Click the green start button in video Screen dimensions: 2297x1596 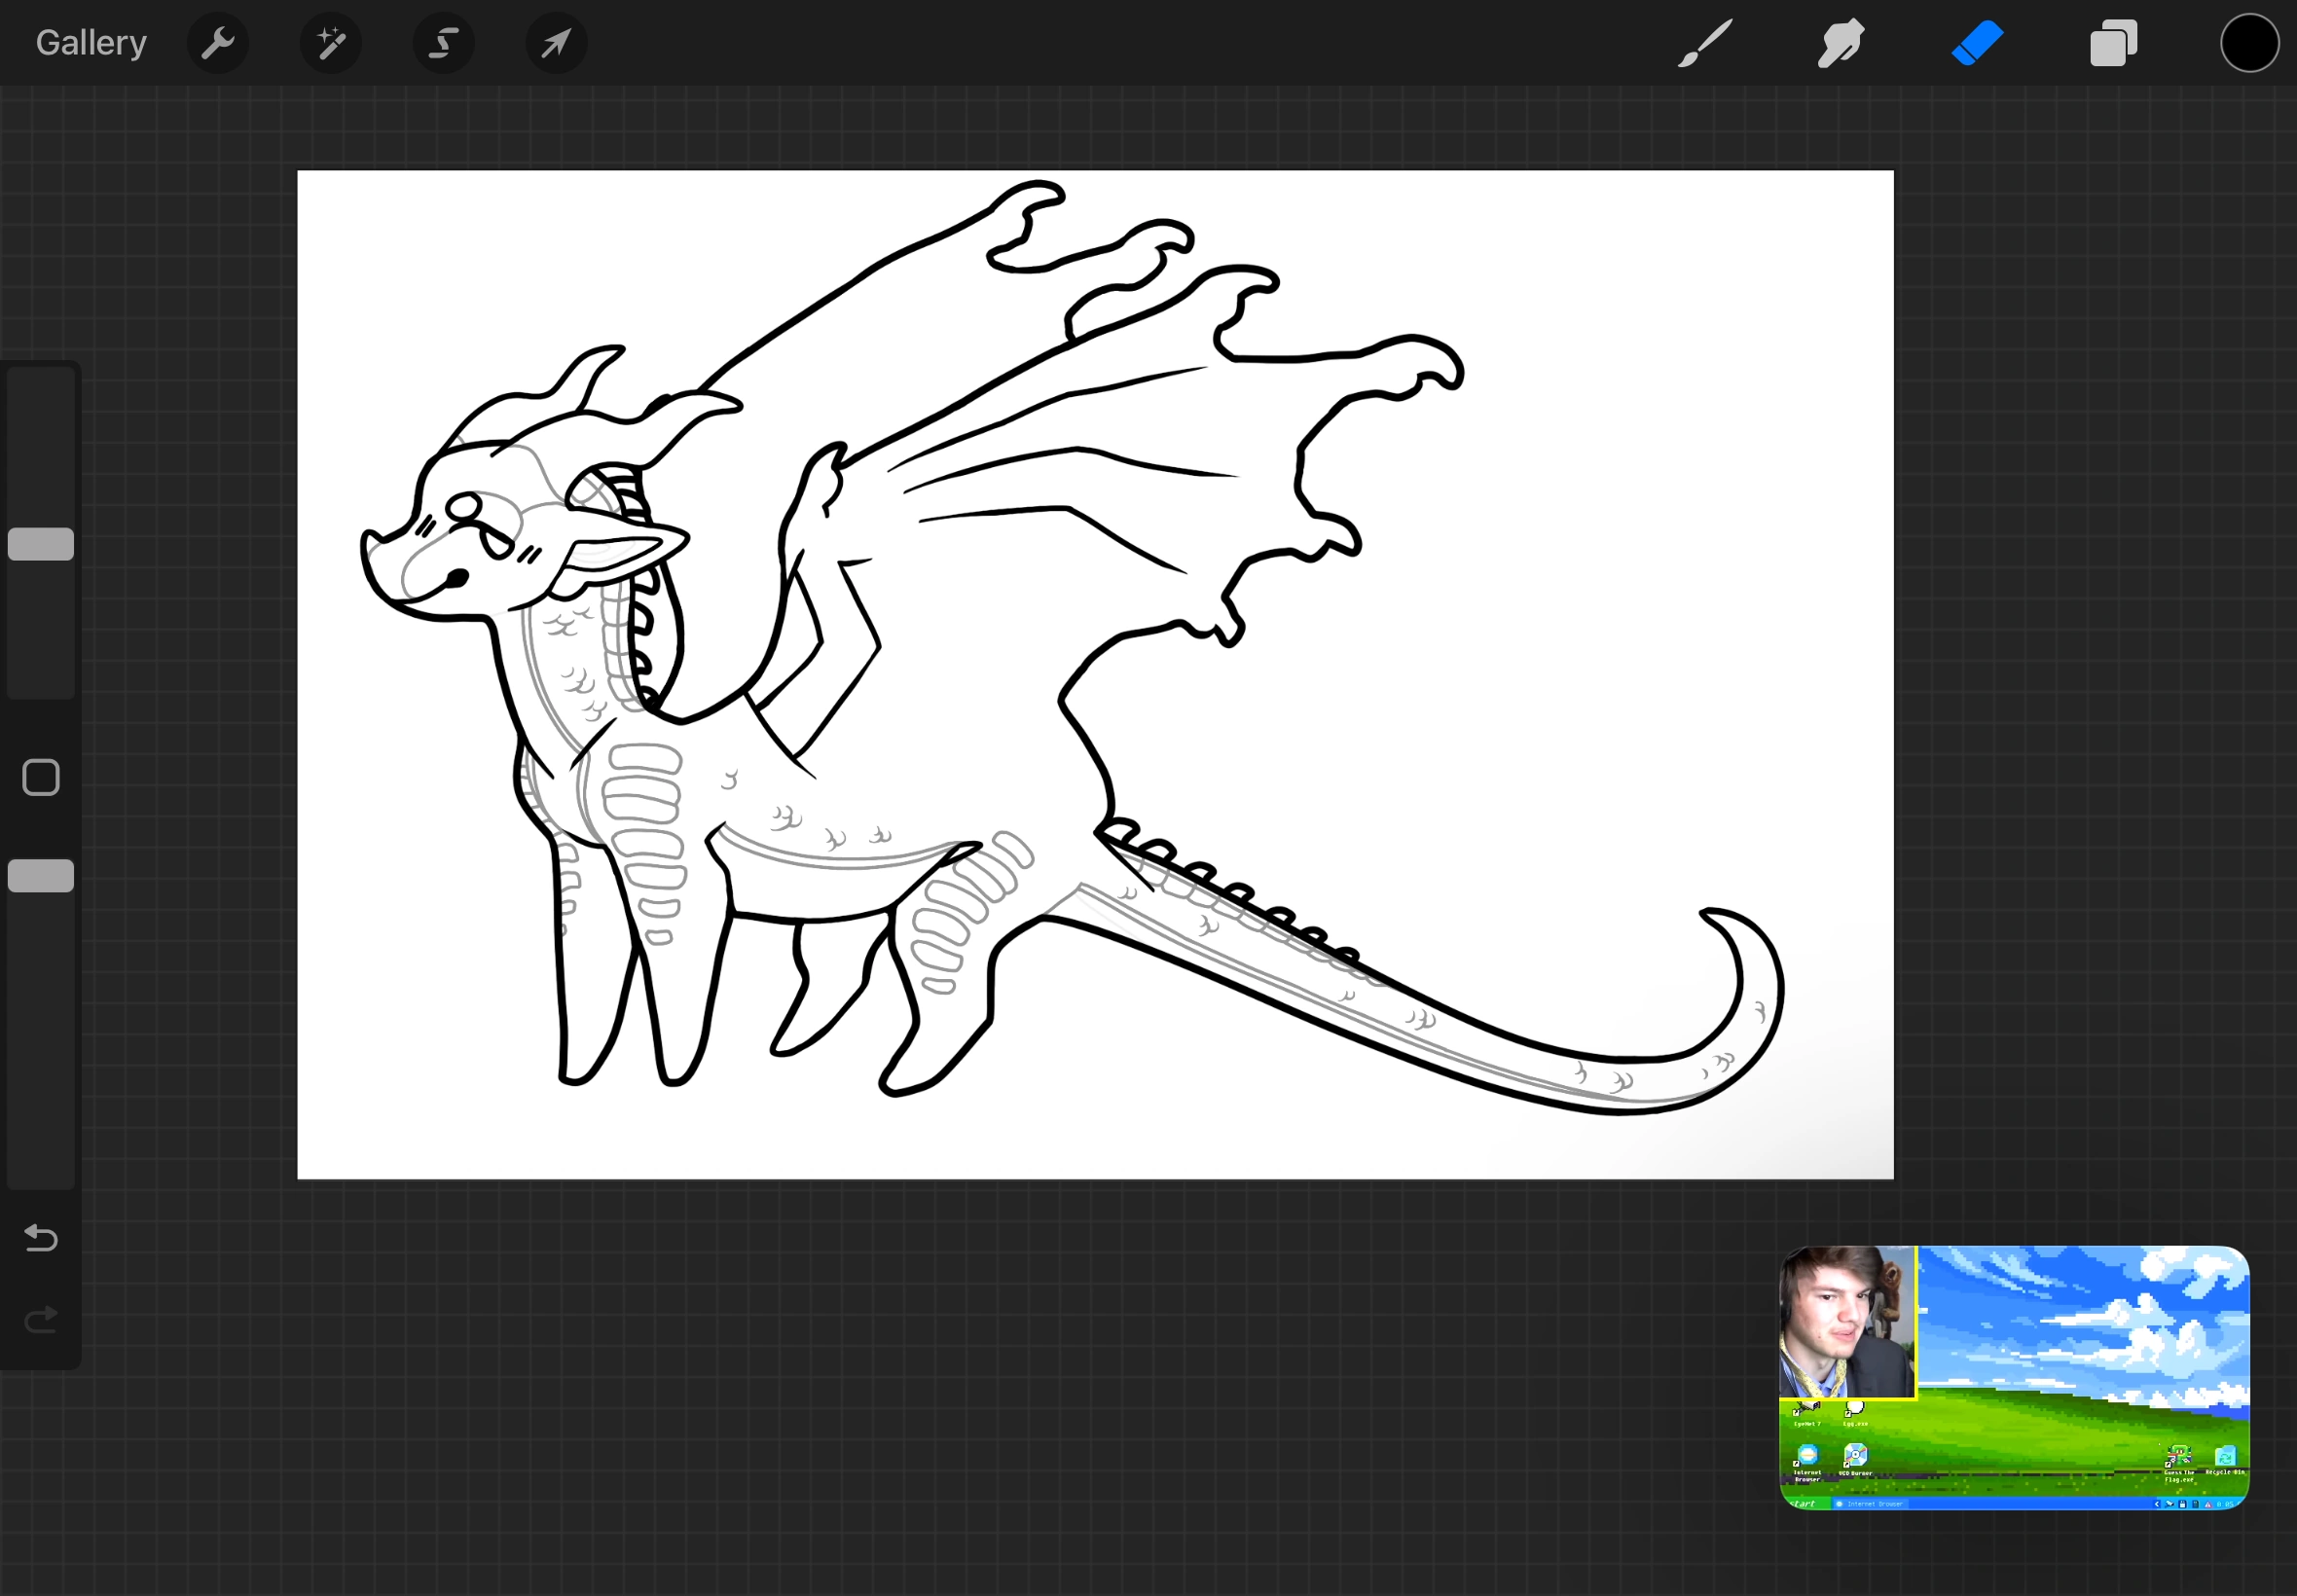pos(1804,1503)
